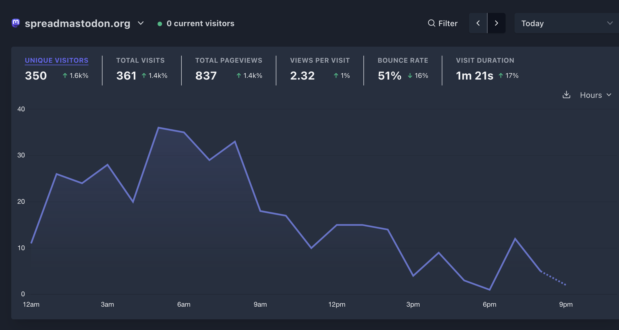Image resolution: width=619 pixels, height=330 pixels.
Task: Select the Total Pageviews metric tab
Action: 229,60
